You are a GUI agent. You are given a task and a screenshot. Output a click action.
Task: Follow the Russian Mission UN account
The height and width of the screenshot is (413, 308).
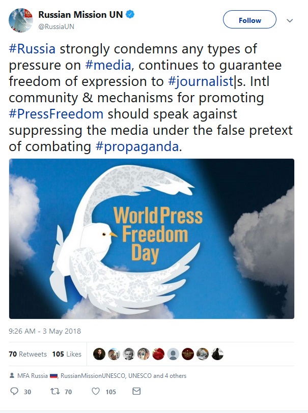249,19
